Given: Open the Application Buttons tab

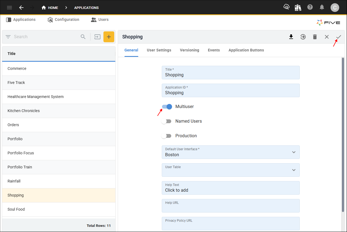Looking at the screenshot, I should [246, 50].
